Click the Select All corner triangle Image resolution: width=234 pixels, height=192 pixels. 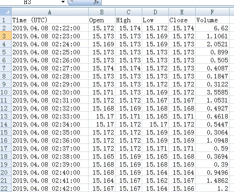tap(5, 12)
